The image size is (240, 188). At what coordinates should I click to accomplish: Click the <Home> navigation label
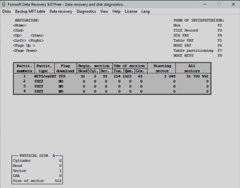[20, 25]
